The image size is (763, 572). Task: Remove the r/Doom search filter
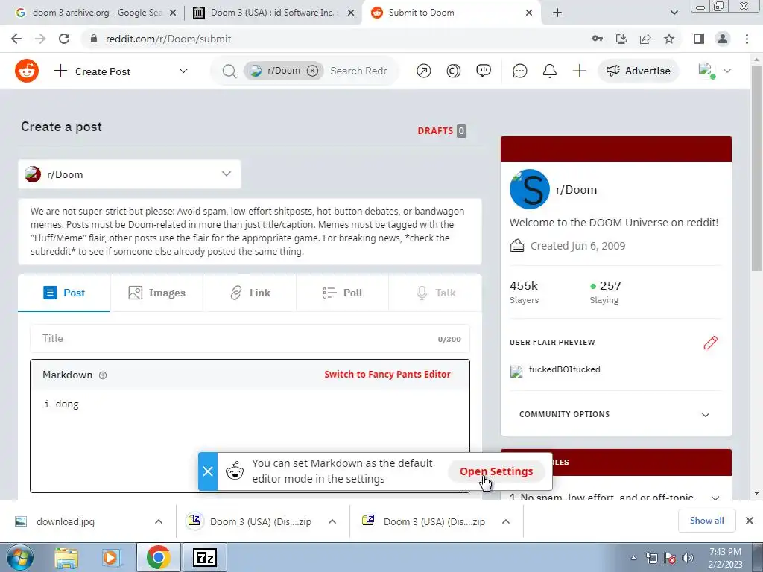(312, 71)
